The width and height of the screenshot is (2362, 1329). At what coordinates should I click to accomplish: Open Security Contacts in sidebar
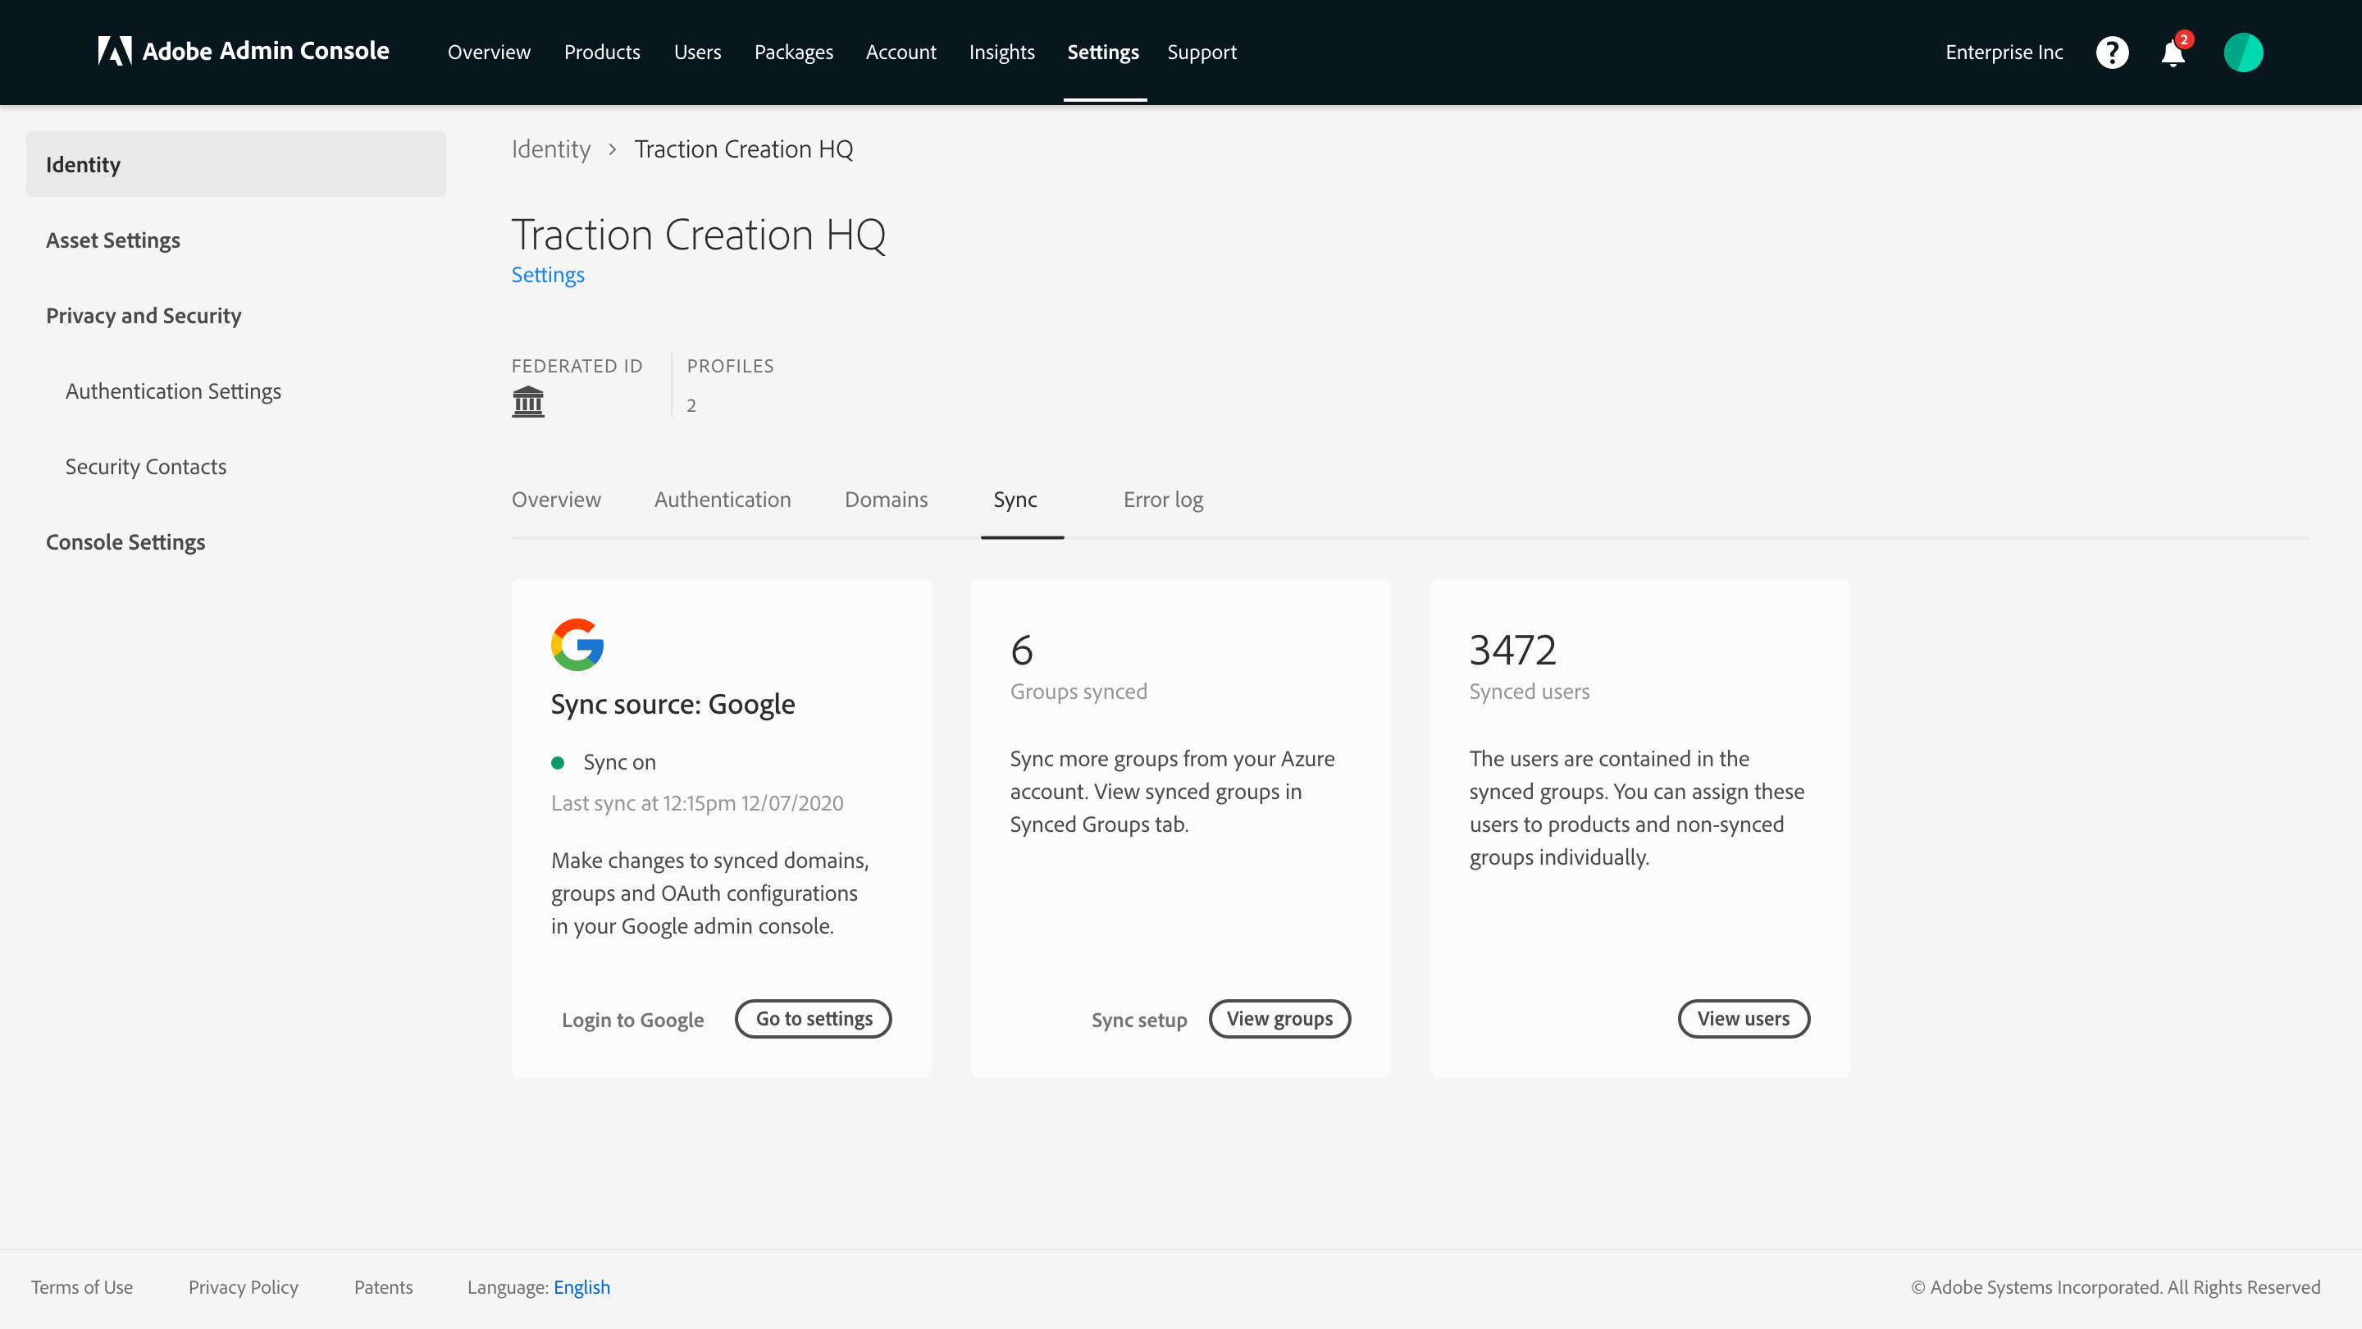pyautogui.click(x=146, y=467)
